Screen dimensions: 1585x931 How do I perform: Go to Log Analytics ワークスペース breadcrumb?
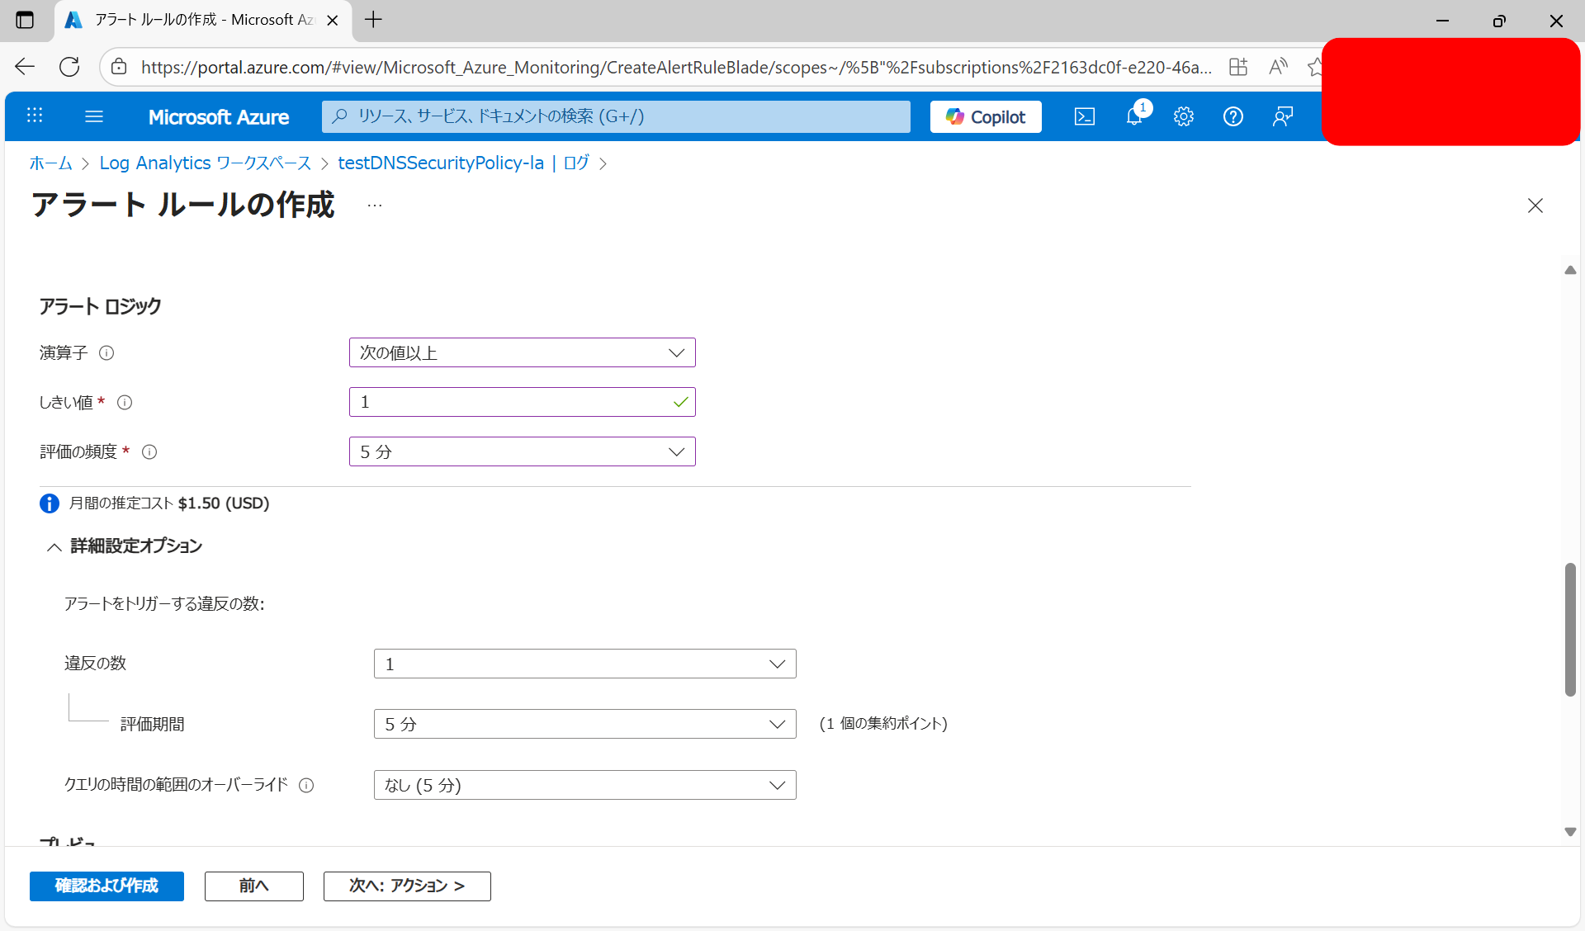[205, 163]
